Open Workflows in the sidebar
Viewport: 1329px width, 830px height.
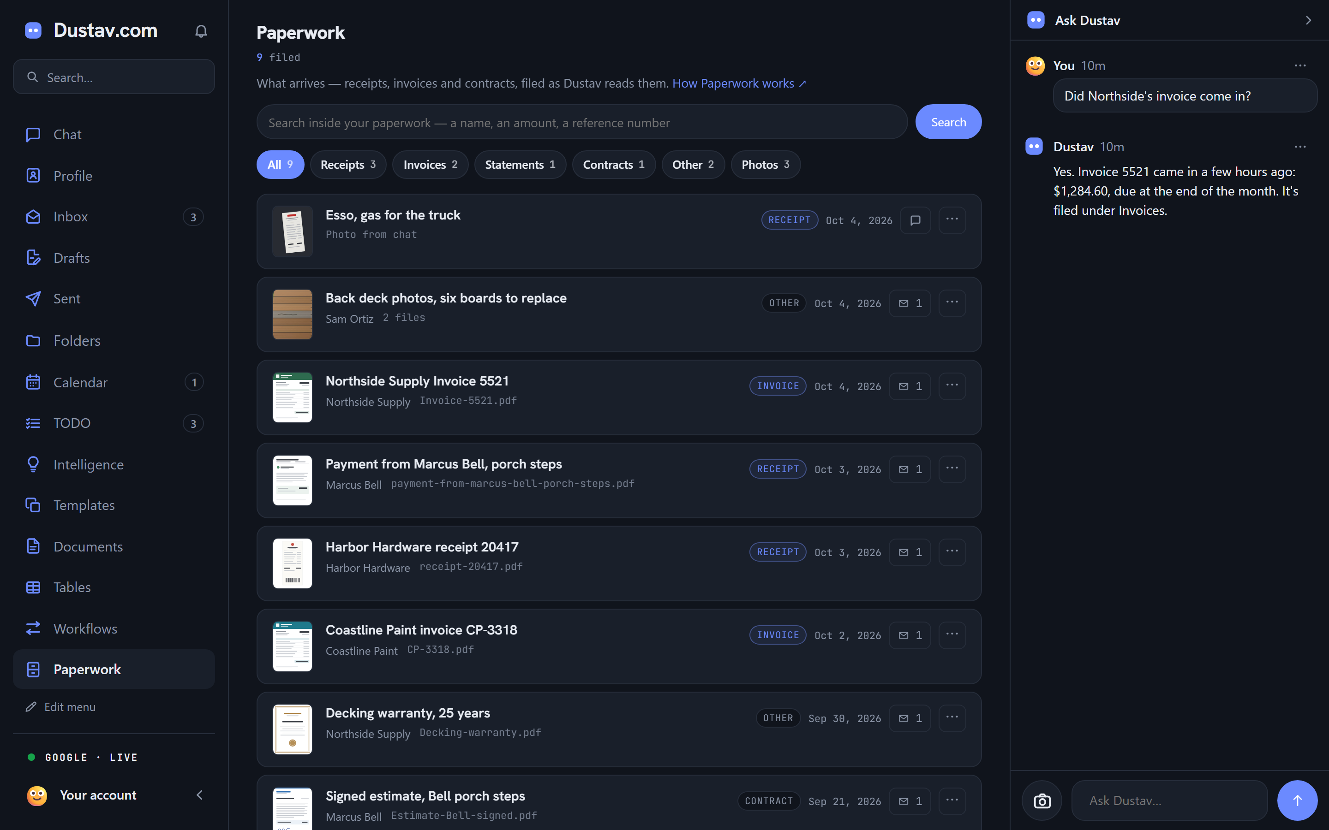point(114,628)
